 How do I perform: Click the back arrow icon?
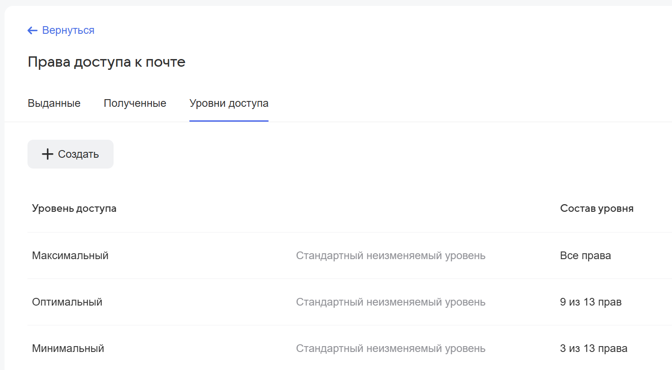32,31
